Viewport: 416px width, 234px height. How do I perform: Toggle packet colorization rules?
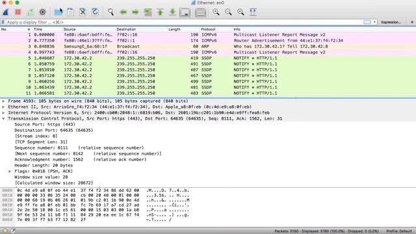click(200, 12)
